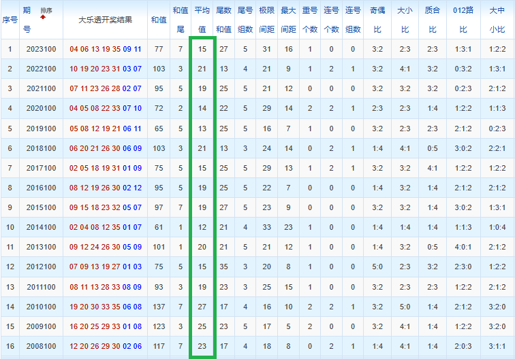This screenshot has height=359, width=515.
Task: Click the 极限间距 column header
Action: pos(267,20)
